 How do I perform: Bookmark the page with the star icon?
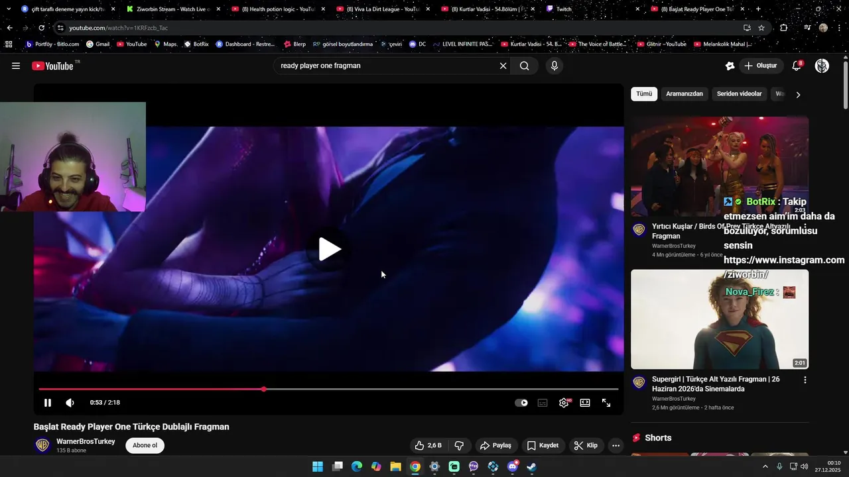(x=761, y=28)
